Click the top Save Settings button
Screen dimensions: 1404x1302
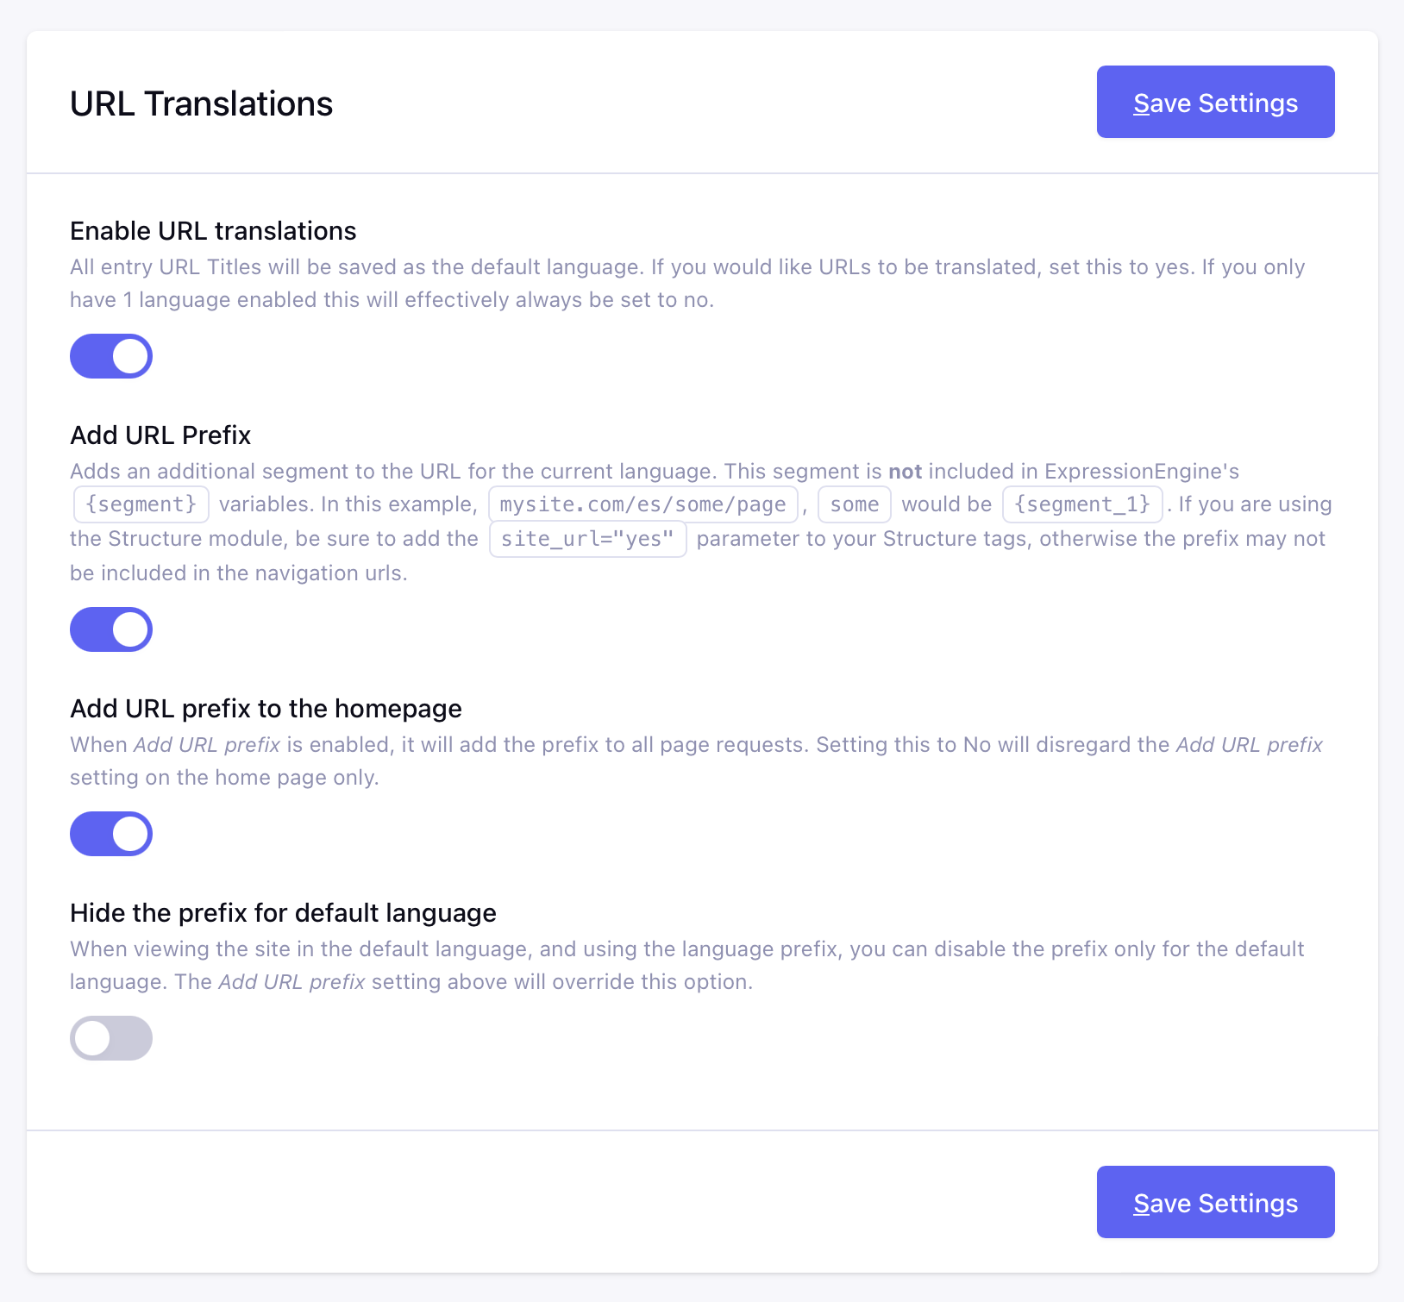pos(1215,102)
